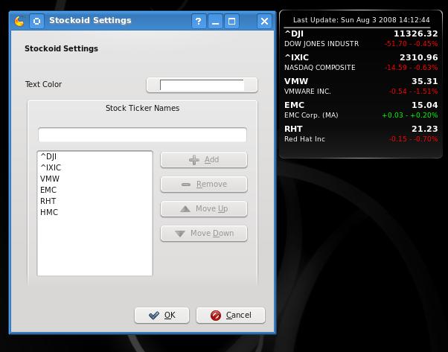Image resolution: width=448 pixels, height=352 pixels.
Task: Minimize the Stockoid Settings dialog
Action: coord(215,21)
